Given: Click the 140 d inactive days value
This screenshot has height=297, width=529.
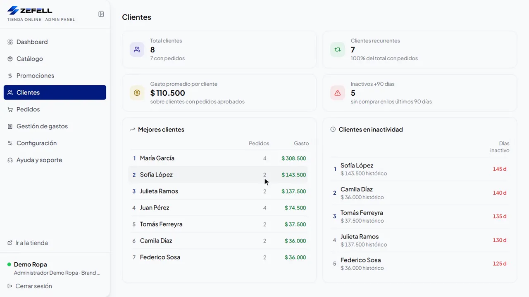Looking at the screenshot, I should [x=500, y=193].
